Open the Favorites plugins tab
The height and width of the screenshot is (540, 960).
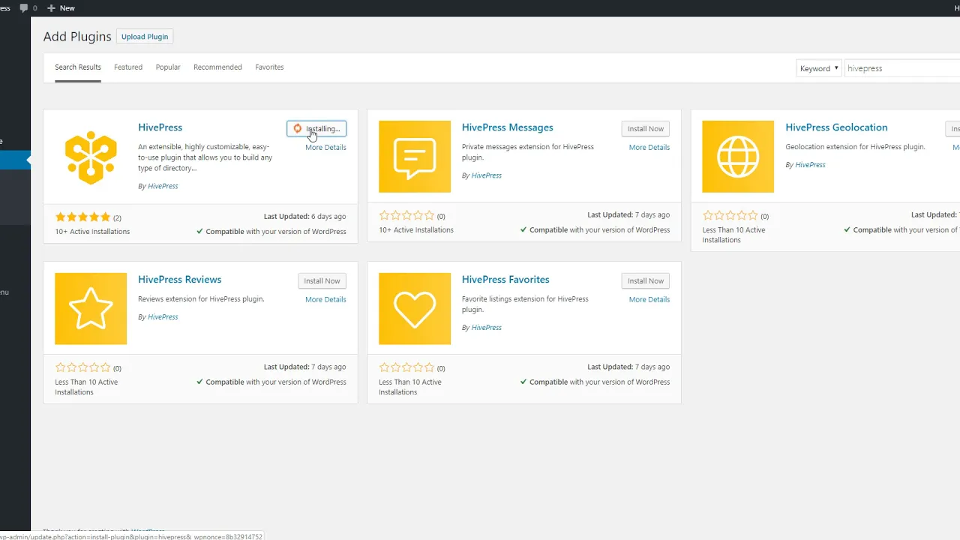tap(269, 67)
